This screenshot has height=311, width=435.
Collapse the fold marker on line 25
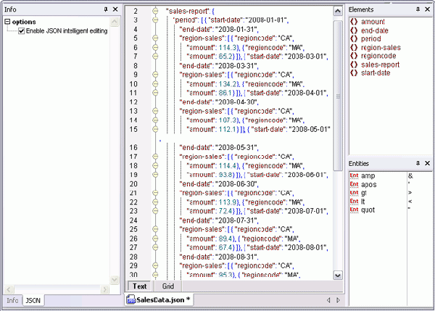tap(155, 229)
